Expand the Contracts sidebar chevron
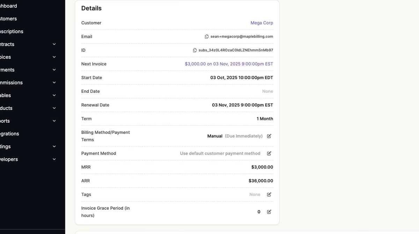The image size is (419, 234). (54, 44)
